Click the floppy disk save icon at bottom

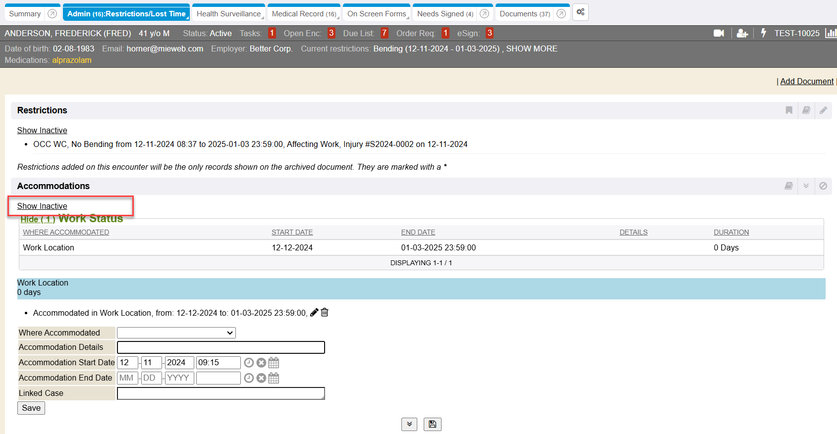[x=432, y=424]
